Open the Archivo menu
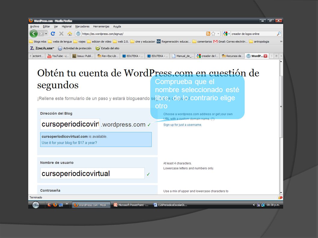 pyautogui.click(x=35, y=26)
